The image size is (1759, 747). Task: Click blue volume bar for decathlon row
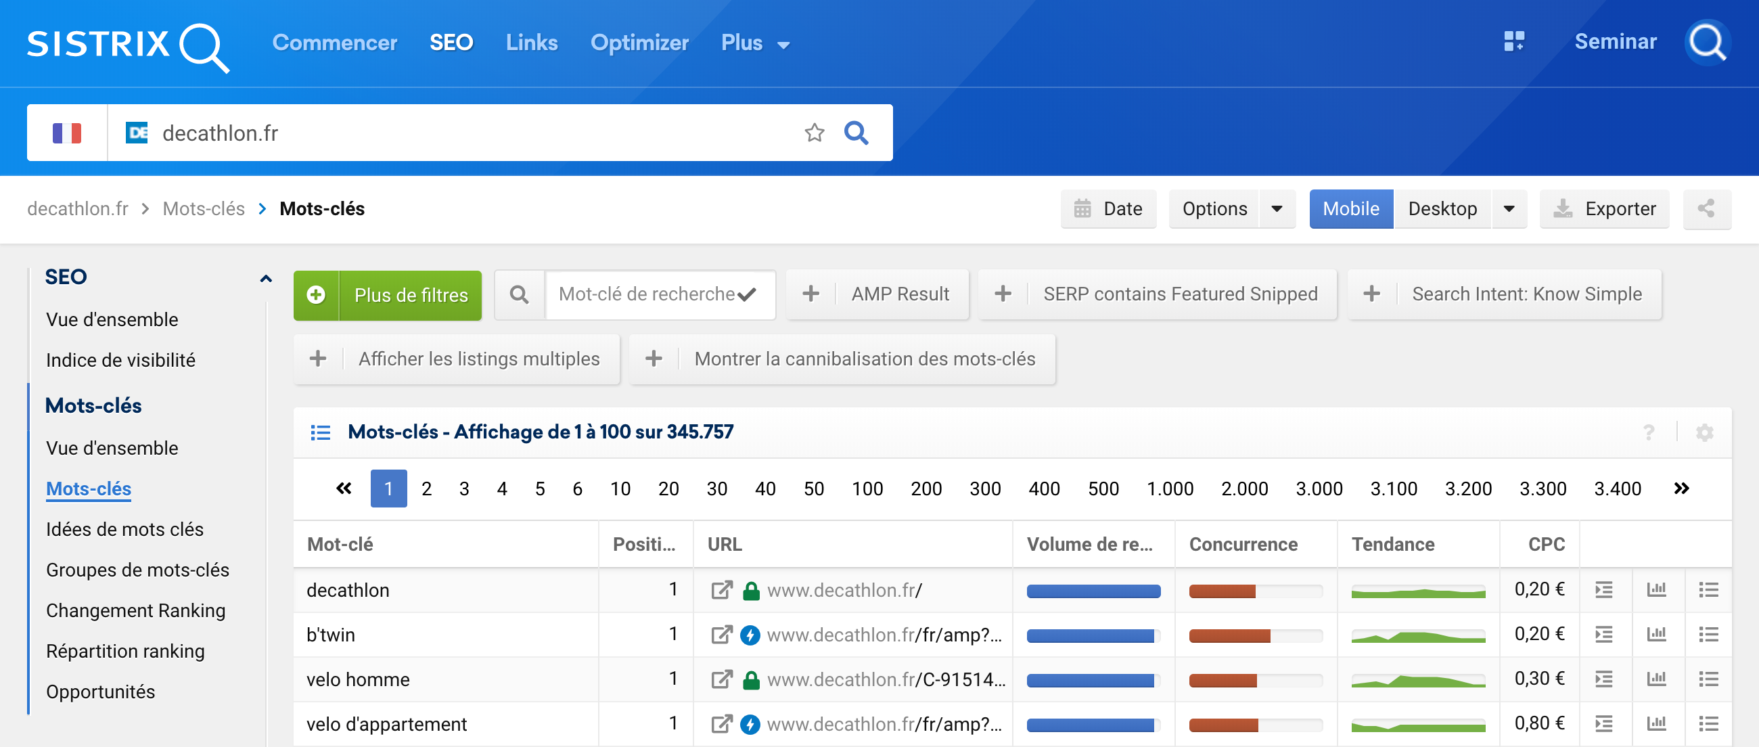pyautogui.click(x=1093, y=591)
